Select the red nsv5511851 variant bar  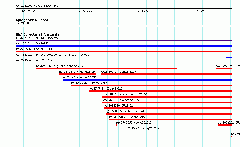point(107,69)
